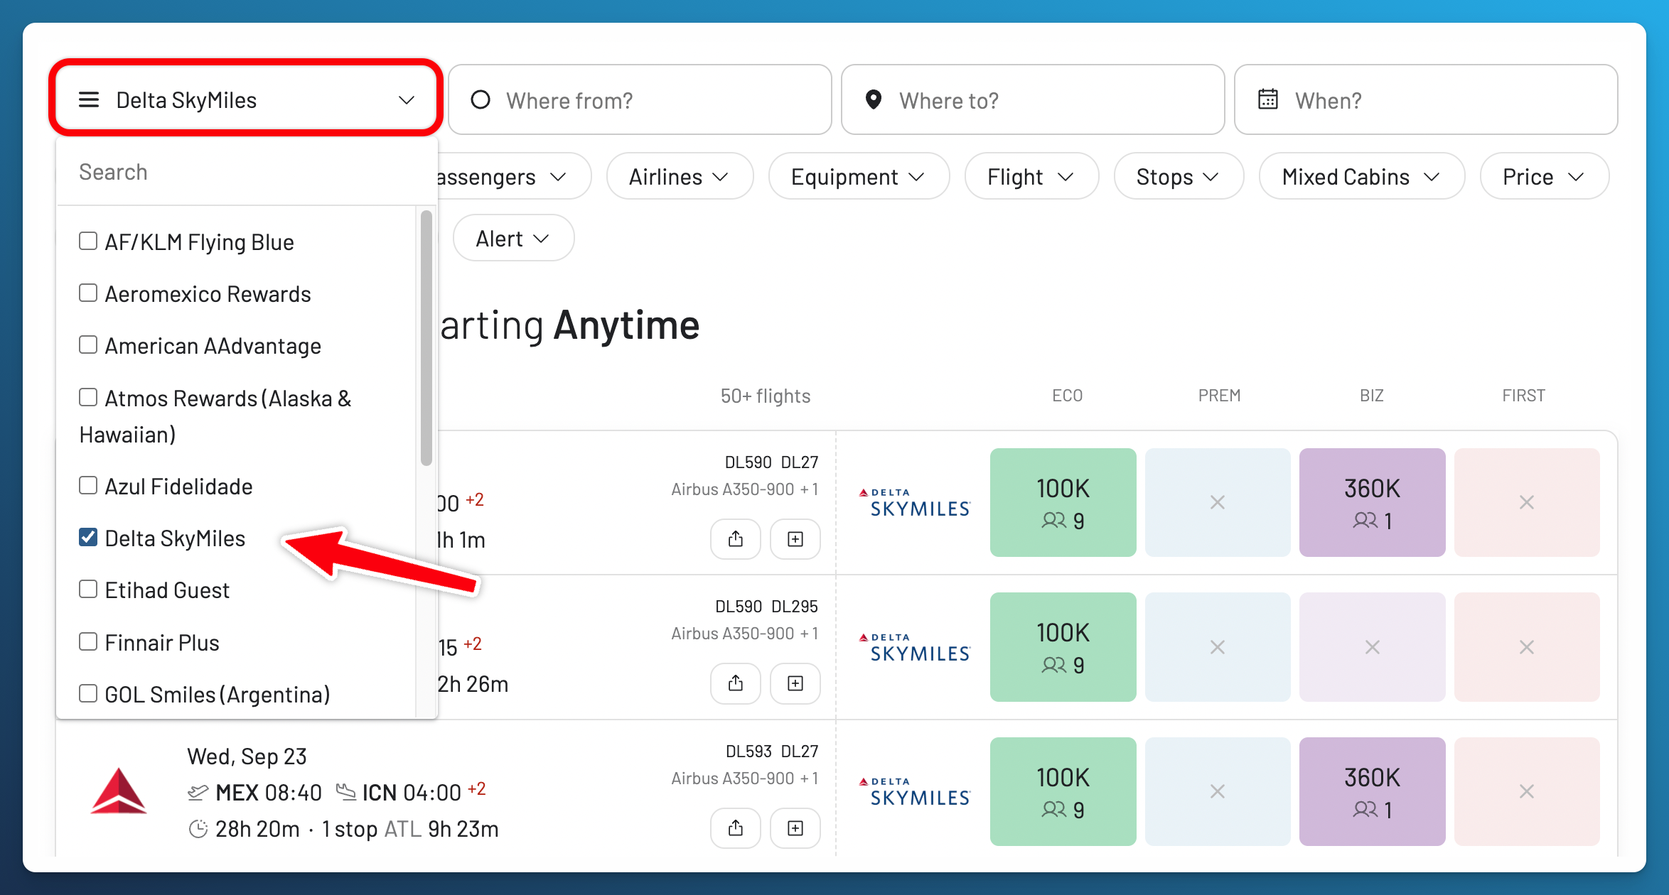This screenshot has height=895, width=1669.
Task: Open the Price filter dropdown
Action: (x=1544, y=176)
